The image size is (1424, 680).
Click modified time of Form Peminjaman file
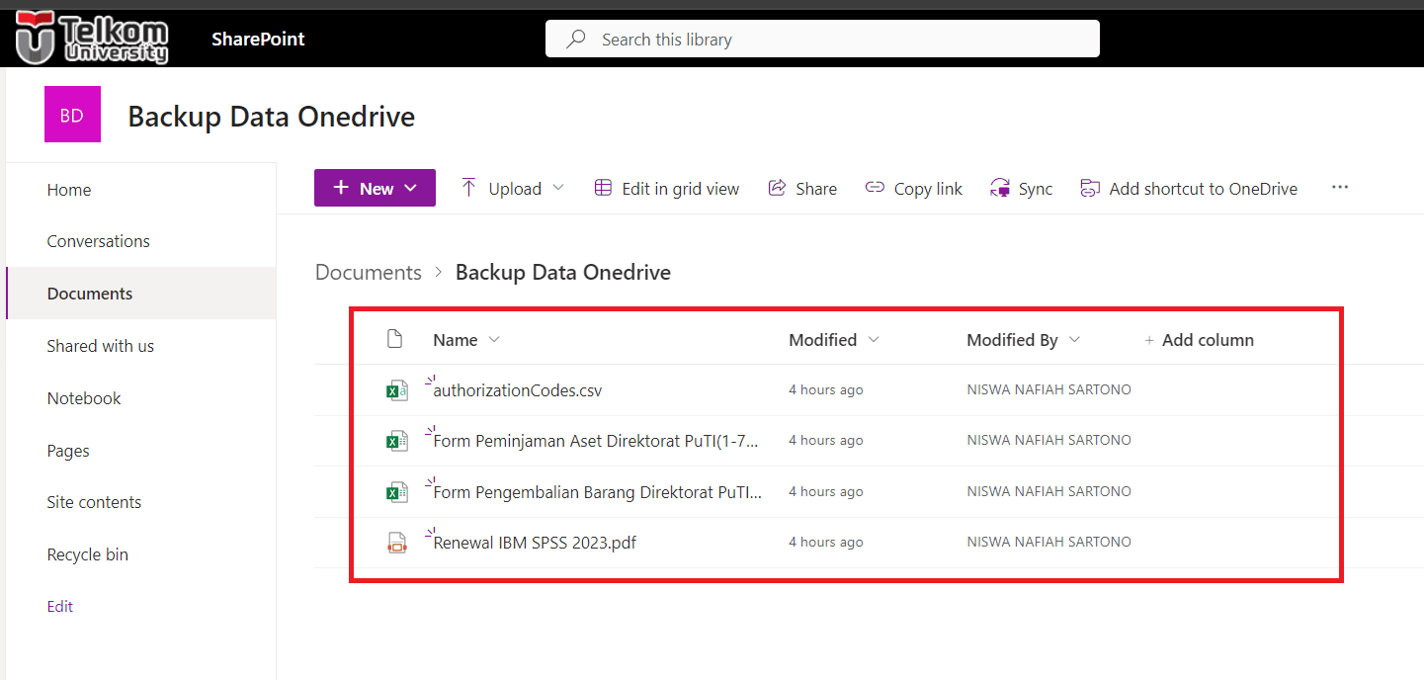coord(826,441)
